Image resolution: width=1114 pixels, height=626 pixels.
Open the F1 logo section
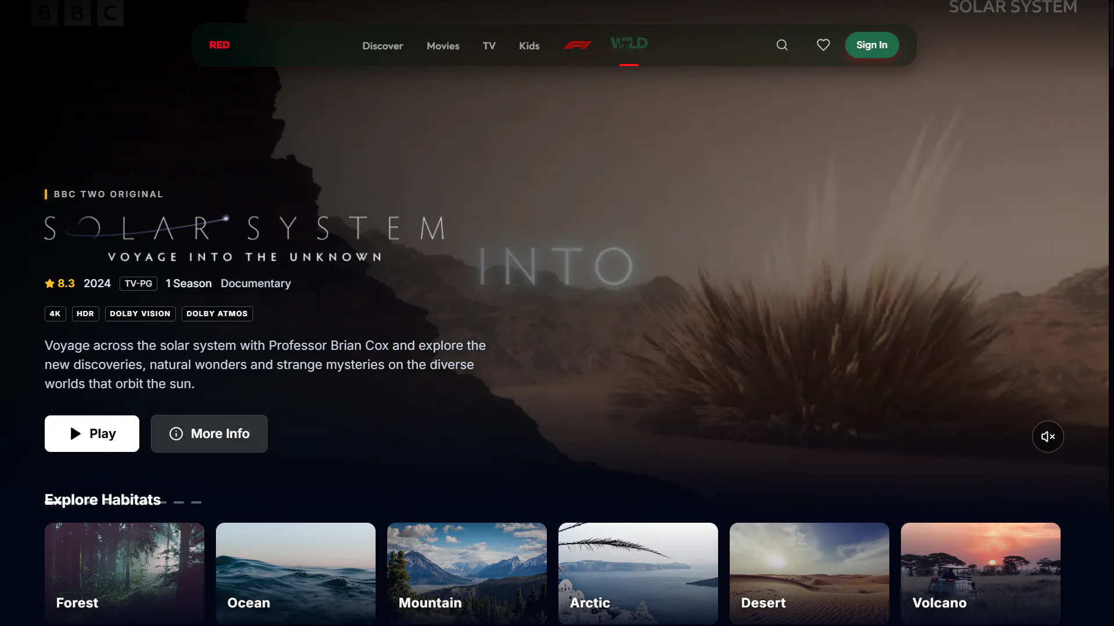click(578, 45)
